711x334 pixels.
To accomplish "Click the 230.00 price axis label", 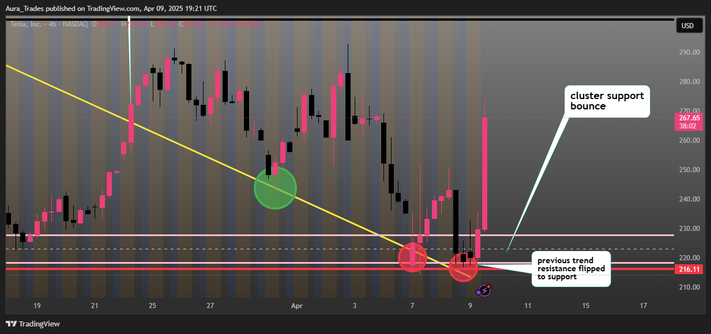I will tap(689, 229).
